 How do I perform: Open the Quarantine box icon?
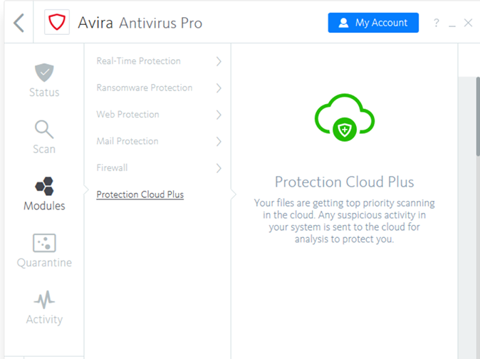[44, 243]
